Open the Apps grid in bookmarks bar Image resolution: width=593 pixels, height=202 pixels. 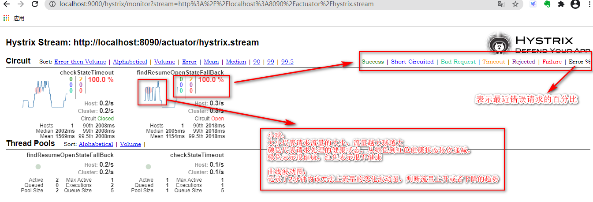point(6,18)
